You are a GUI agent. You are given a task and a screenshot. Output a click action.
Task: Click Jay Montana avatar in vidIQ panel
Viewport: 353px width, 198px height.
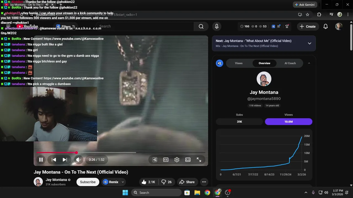click(x=264, y=79)
